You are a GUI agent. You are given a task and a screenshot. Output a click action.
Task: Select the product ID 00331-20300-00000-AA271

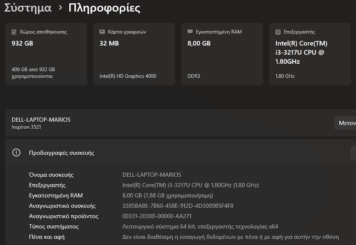pyautogui.click(x=156, y=216)
